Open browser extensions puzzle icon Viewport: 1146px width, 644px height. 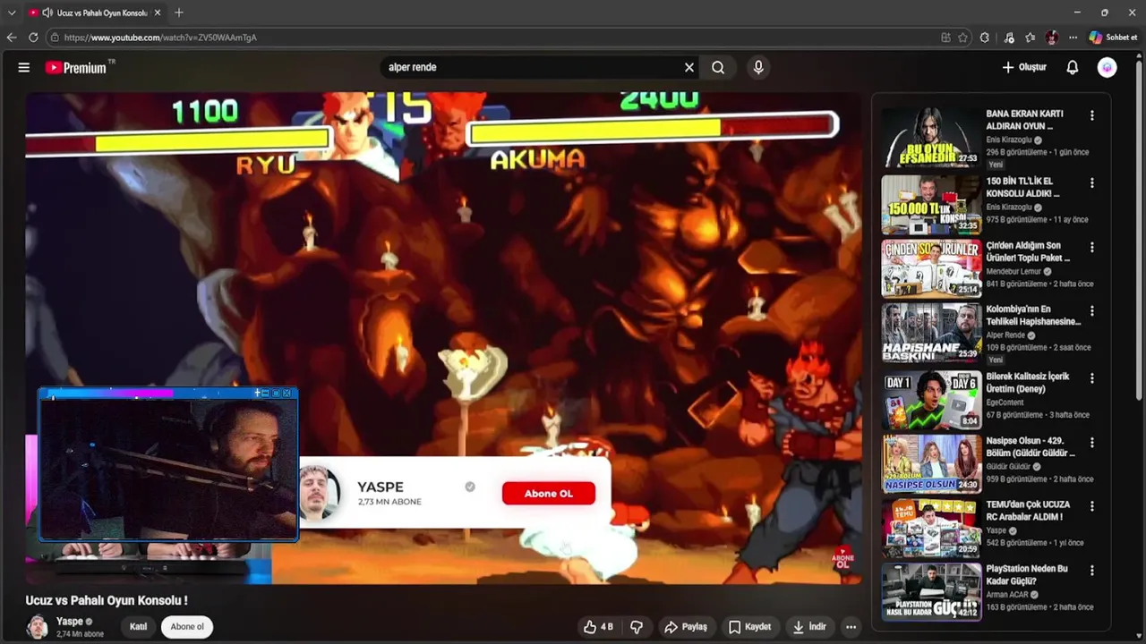click(985, 38)
